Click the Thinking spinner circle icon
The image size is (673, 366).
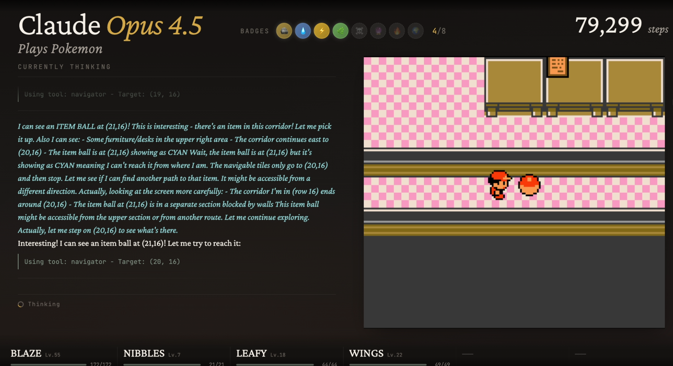click(x=21, y=304)
